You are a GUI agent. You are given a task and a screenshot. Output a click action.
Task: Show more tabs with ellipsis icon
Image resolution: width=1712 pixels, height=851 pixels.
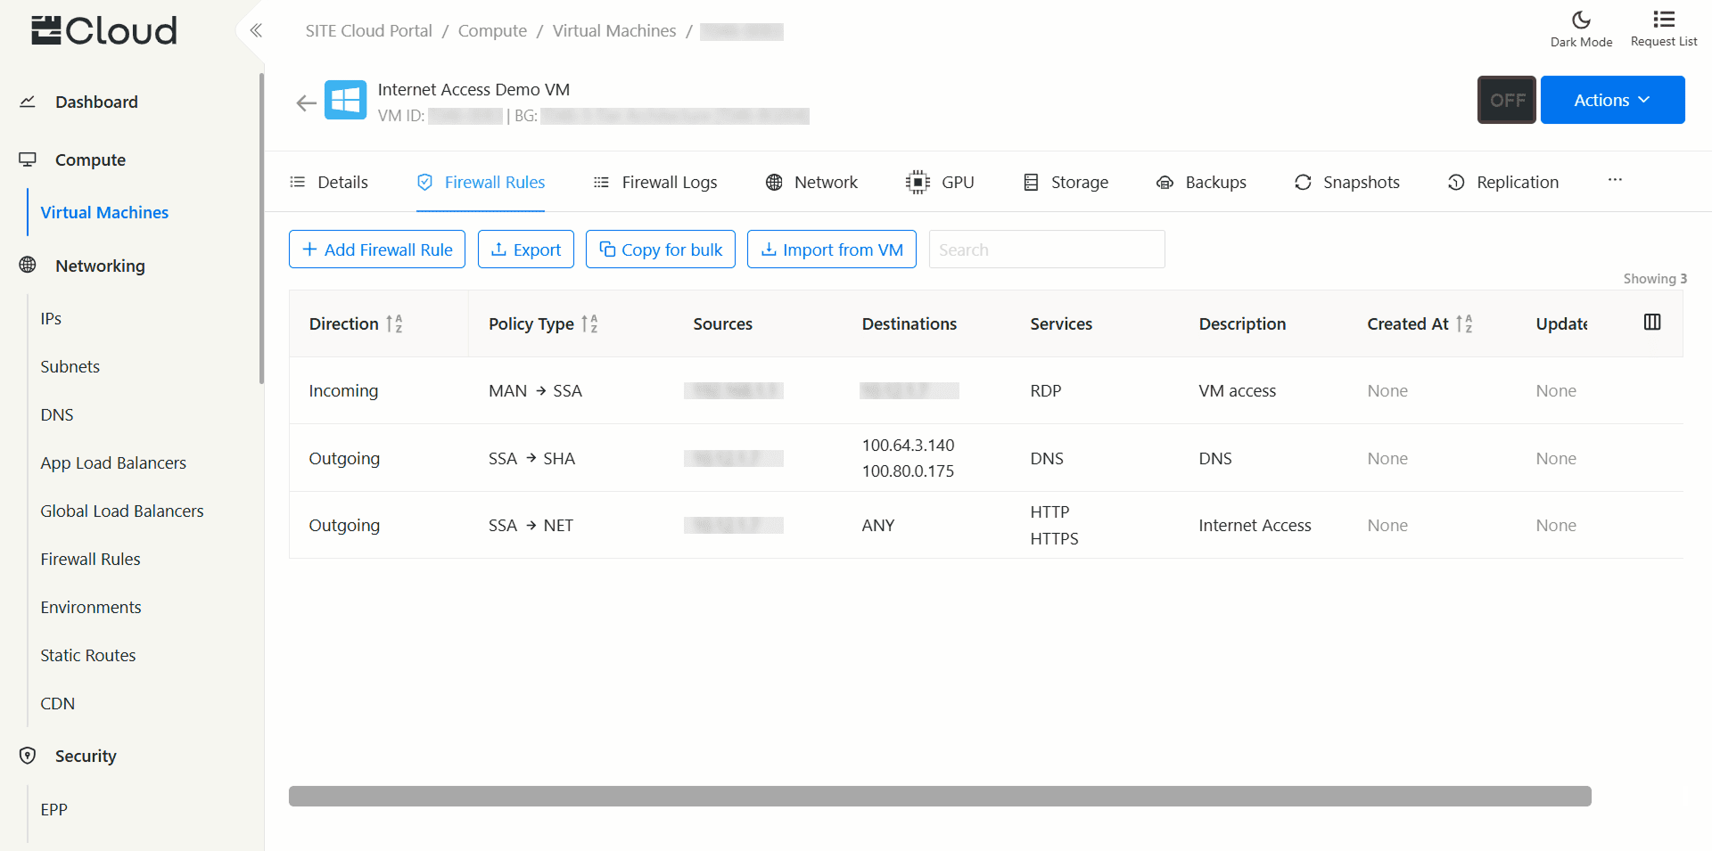[x=1615, y=181]
